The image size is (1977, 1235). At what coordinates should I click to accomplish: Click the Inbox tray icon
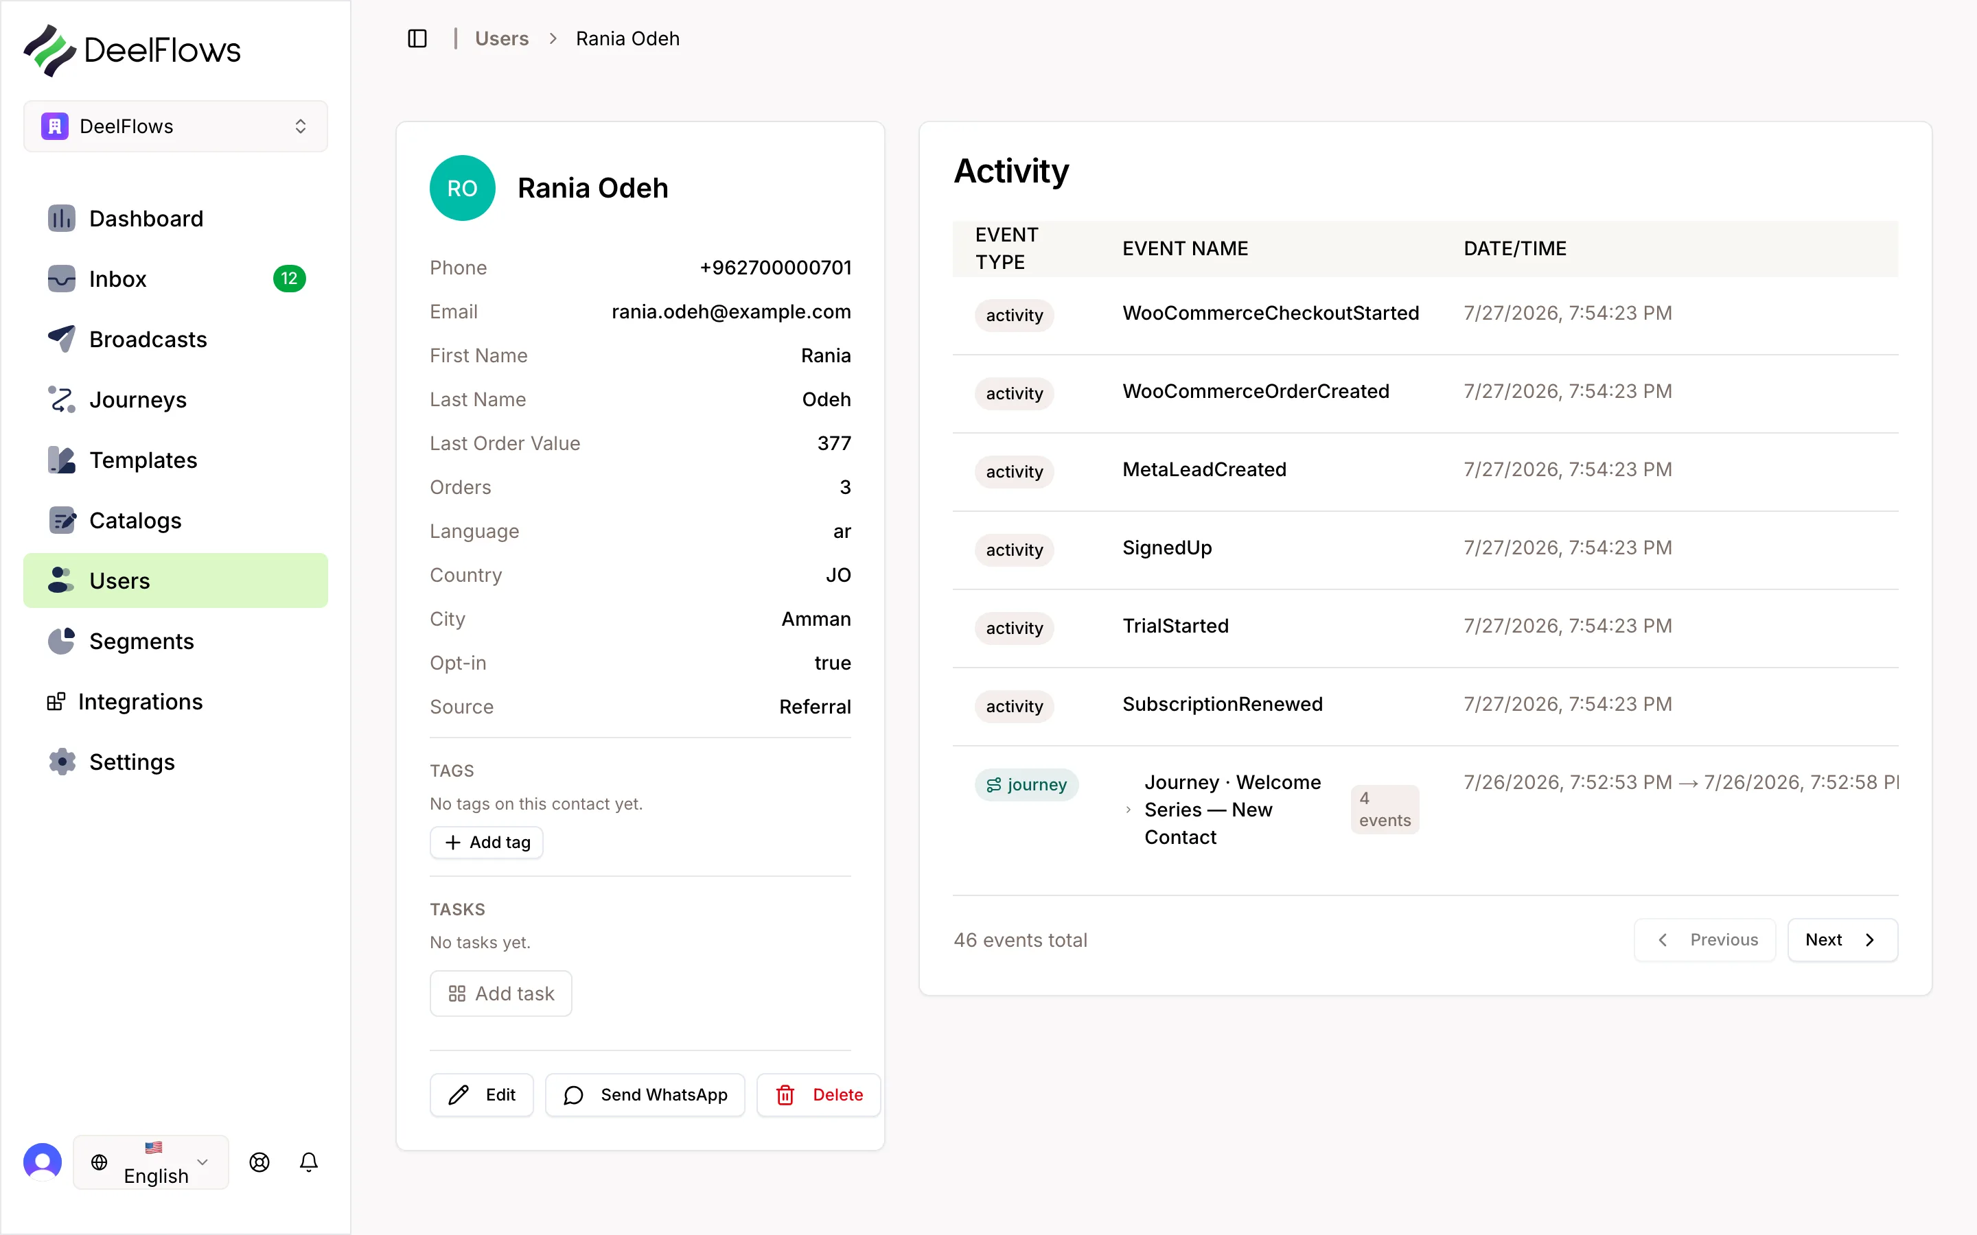click(x=61, y=279)
